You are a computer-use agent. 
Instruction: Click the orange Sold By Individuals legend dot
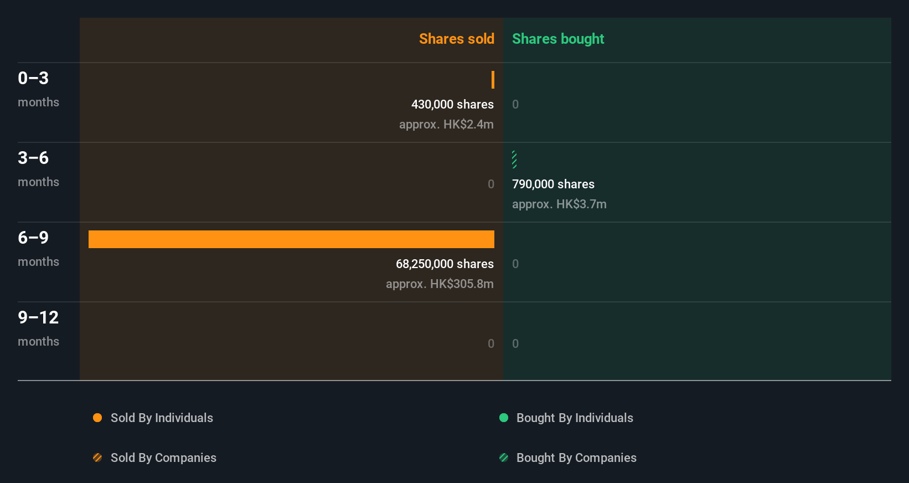coord(97,418)
